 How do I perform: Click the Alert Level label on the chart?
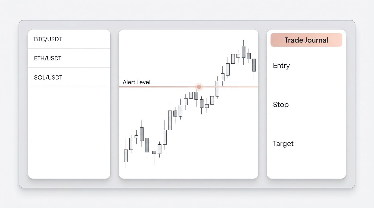click(x=136, y=82)
